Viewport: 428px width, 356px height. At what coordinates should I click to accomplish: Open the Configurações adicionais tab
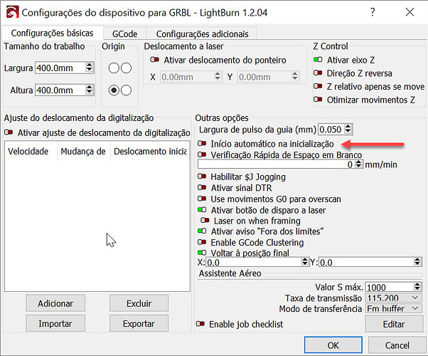202,33
